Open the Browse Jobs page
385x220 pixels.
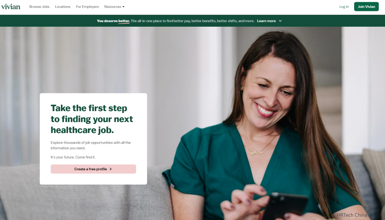(39, 7)
